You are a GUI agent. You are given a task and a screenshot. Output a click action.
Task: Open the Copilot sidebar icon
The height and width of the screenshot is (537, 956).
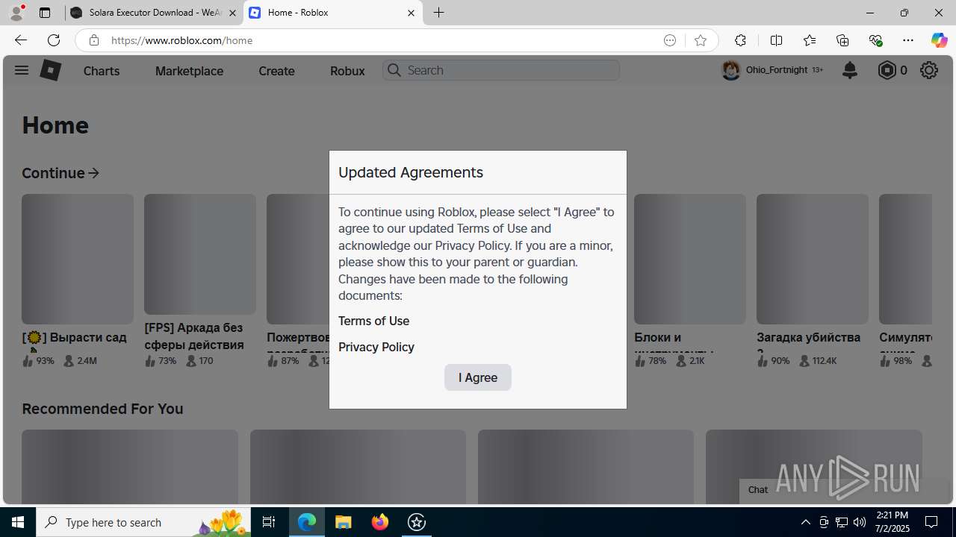939,40
